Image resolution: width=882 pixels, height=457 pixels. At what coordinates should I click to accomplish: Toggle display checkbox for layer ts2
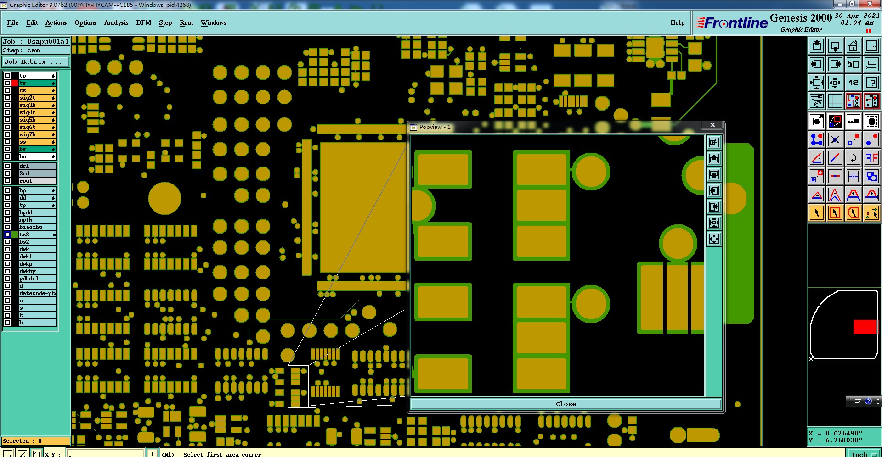[7, 234]
